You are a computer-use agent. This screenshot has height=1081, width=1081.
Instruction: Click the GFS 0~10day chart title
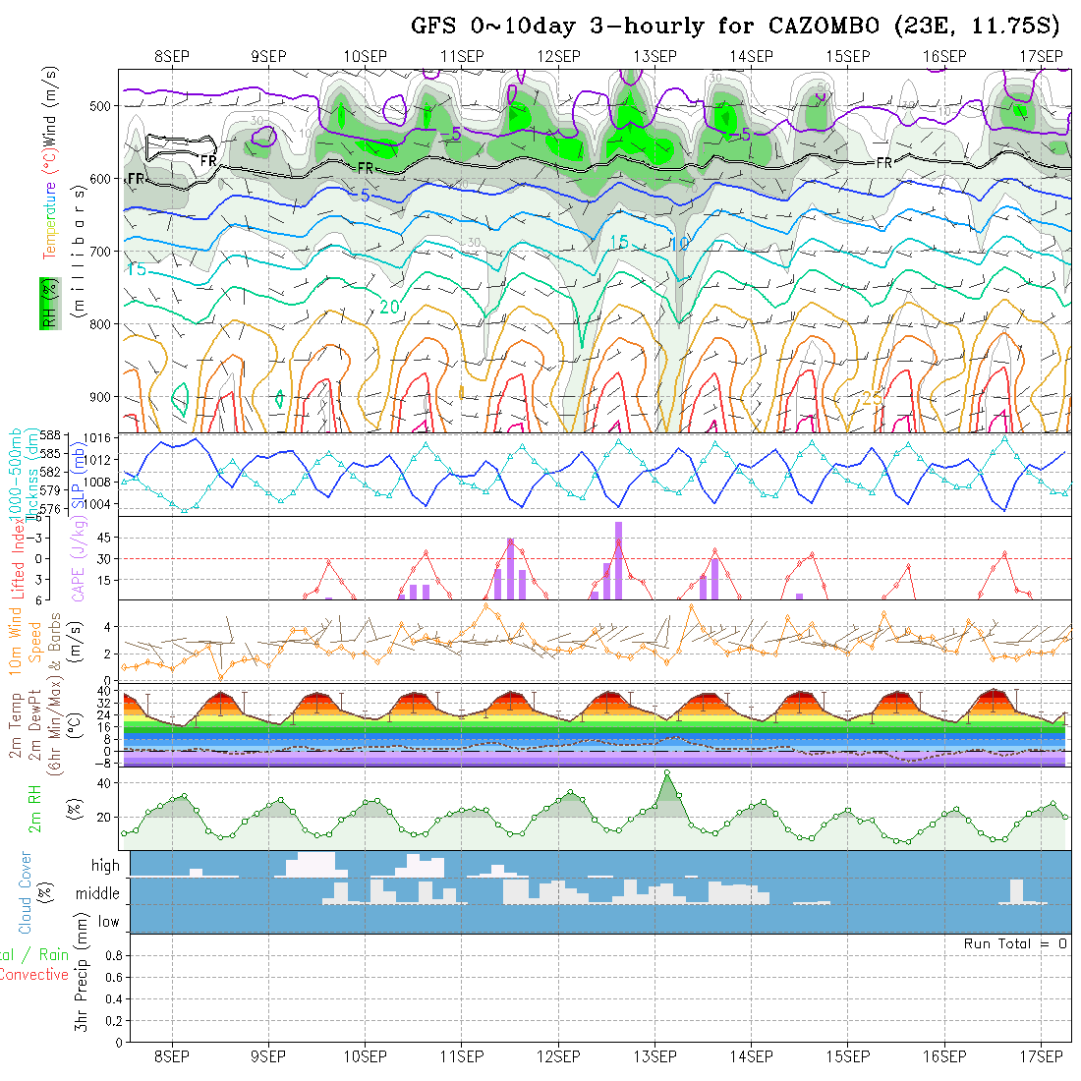tap(735, 27)
